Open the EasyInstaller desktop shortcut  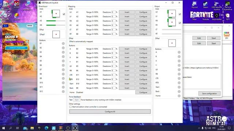pyautogui.click(x=217, y=16)
